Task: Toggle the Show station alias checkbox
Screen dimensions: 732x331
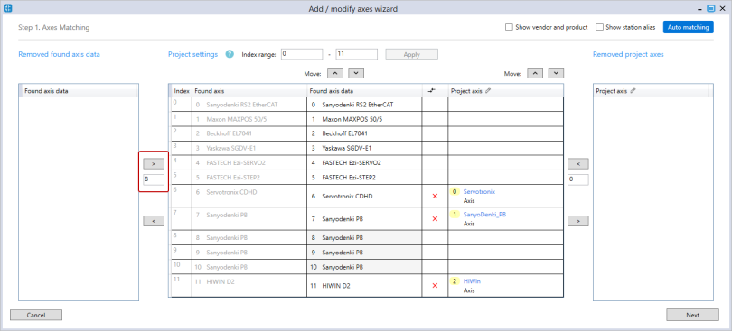Action: (x=599, y=27)
